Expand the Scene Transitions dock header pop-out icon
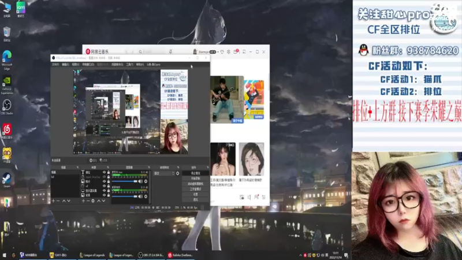This screenshot has height=260, width=462. (x=178, y=168)
